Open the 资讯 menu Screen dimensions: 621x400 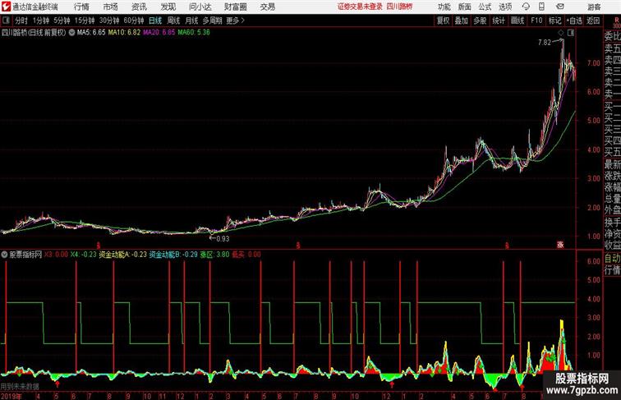pyautogui.click(x=139, y=7)
